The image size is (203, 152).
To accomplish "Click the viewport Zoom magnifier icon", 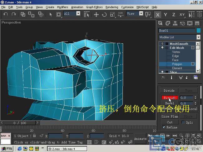I will point(181,135).
